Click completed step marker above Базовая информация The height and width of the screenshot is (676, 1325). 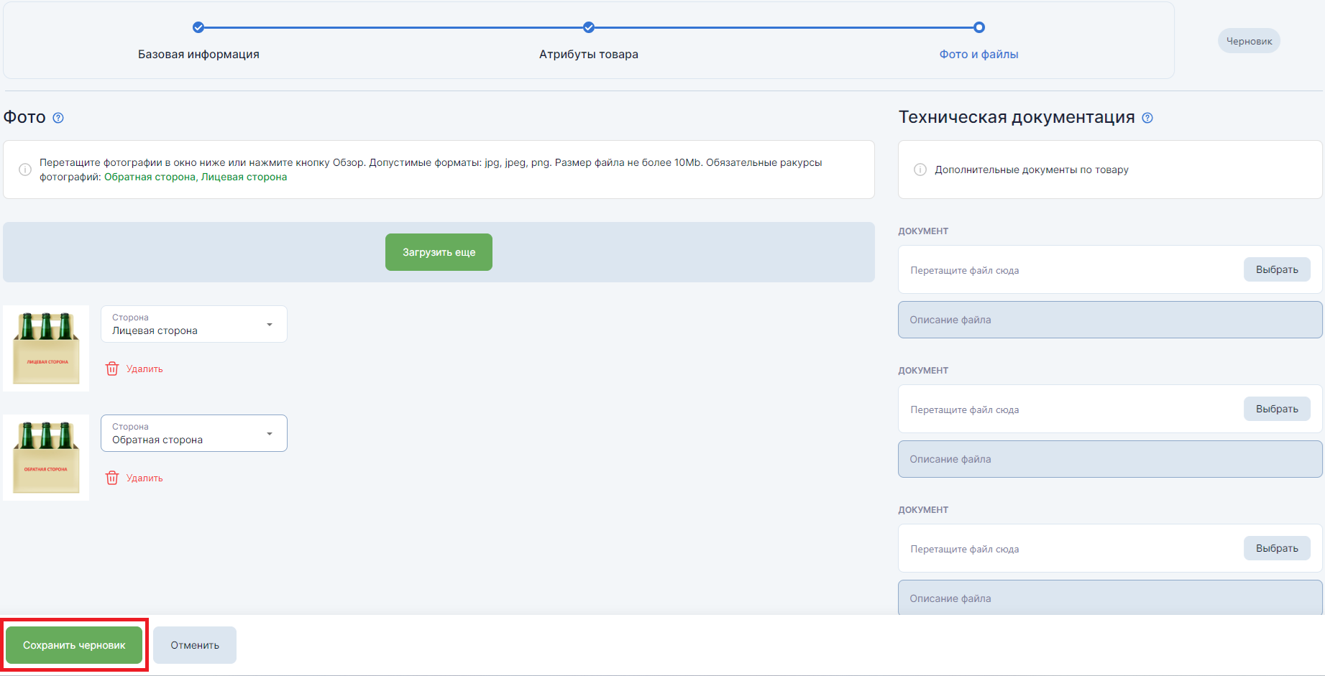[198, 27]
